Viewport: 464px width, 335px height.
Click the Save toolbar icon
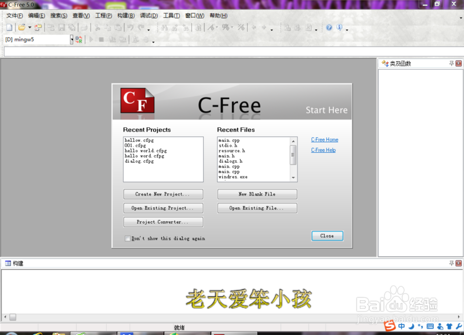(x=62, y=27)
